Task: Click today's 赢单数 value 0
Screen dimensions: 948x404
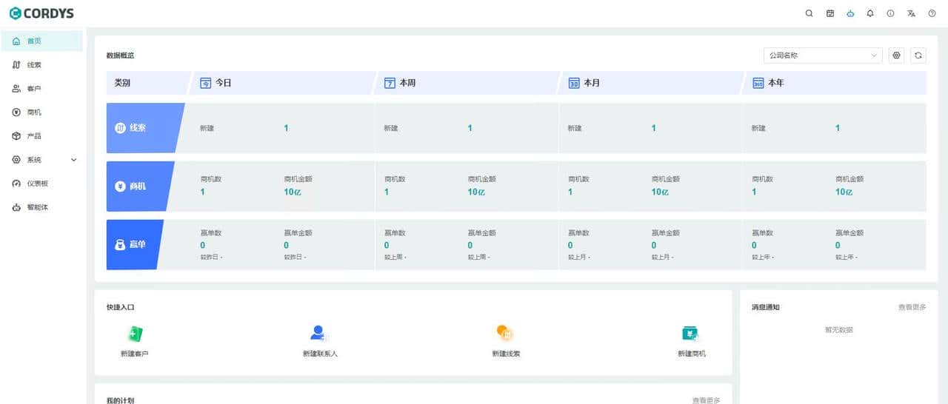Action: click(x=203, y=245)
